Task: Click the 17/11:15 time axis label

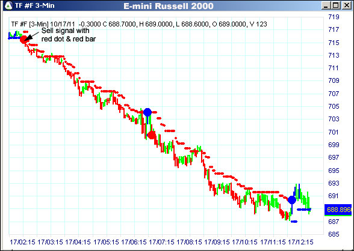Action: (273, 242)
